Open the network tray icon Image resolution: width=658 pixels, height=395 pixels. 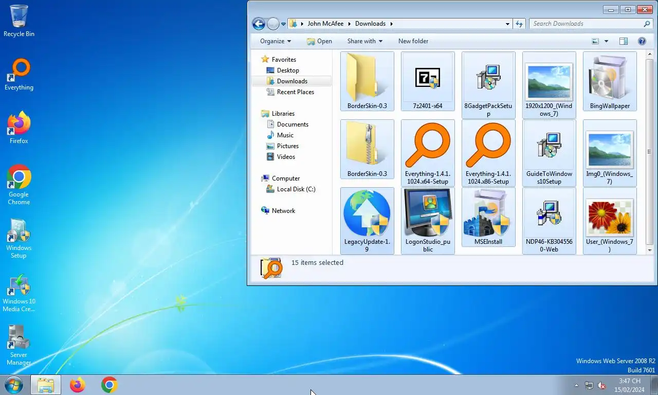[x=589, y=385]
